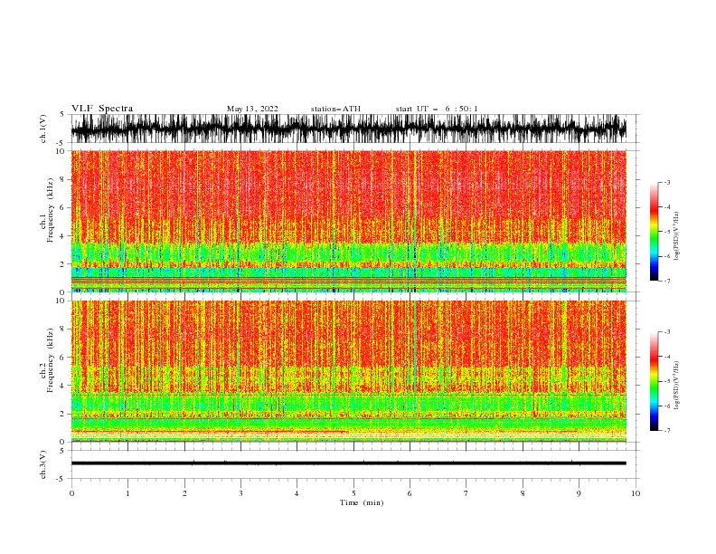
Task: Click the 'ch.3(V)' waveform axis label
Action: pyautogui.click(x=43, y=464)
